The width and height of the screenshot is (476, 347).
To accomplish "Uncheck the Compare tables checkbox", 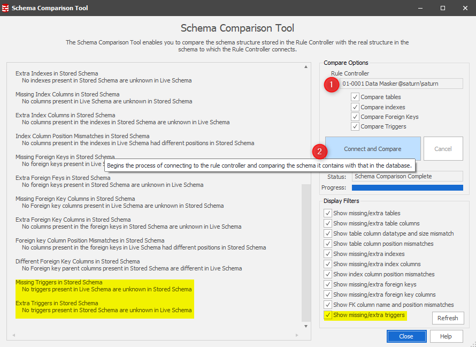I will (x=355, y=97).
